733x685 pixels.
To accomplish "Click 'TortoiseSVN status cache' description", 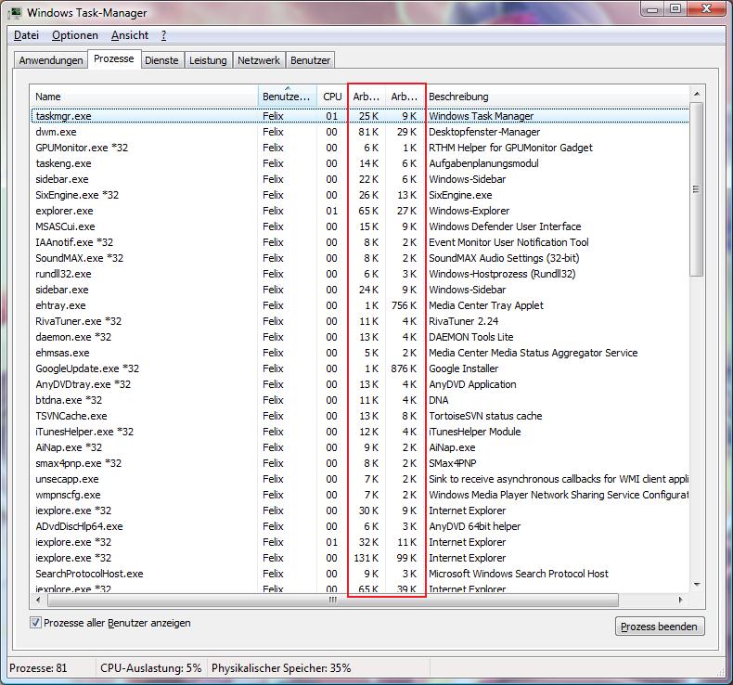I will point(485,416).
